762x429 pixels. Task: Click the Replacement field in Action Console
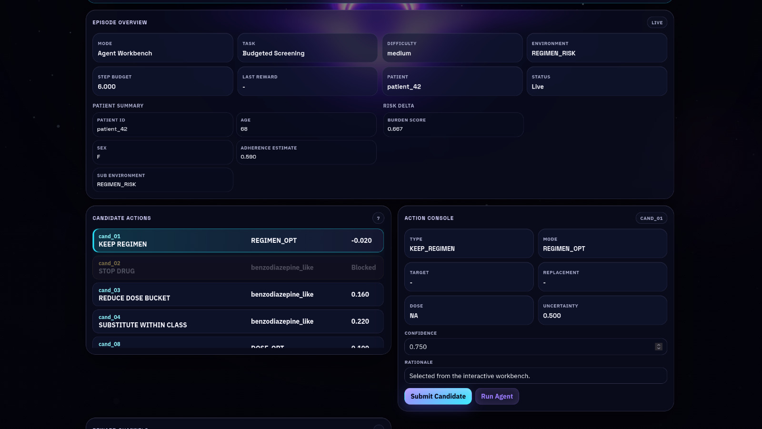pyautogui.click(x=602, y=277)
